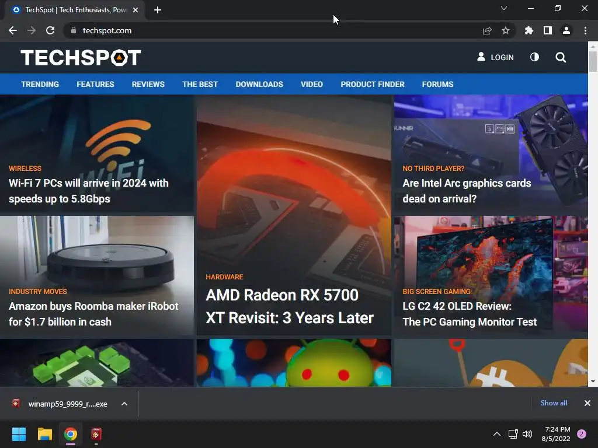The height and width of the screenshot is (448, 598).
Task: Open the Winamp installer taskbar icon
Action: 96,434
